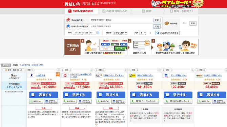This screenshot has height=127, width=227.
Task: Move アイキョー column left with arrow
Action: [x=96, y=70]
